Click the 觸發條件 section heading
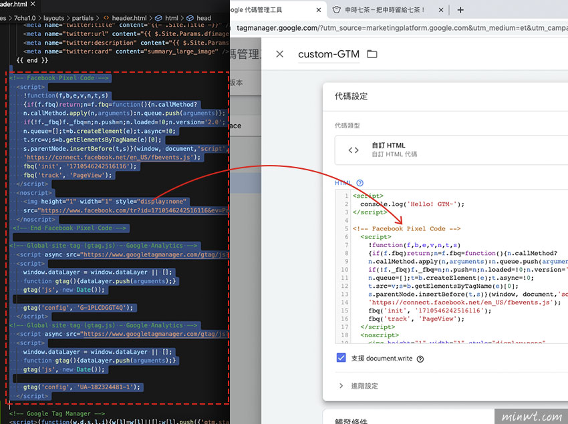Image resolution: width=568 pixels, height=424 pixels. [351, 421]
